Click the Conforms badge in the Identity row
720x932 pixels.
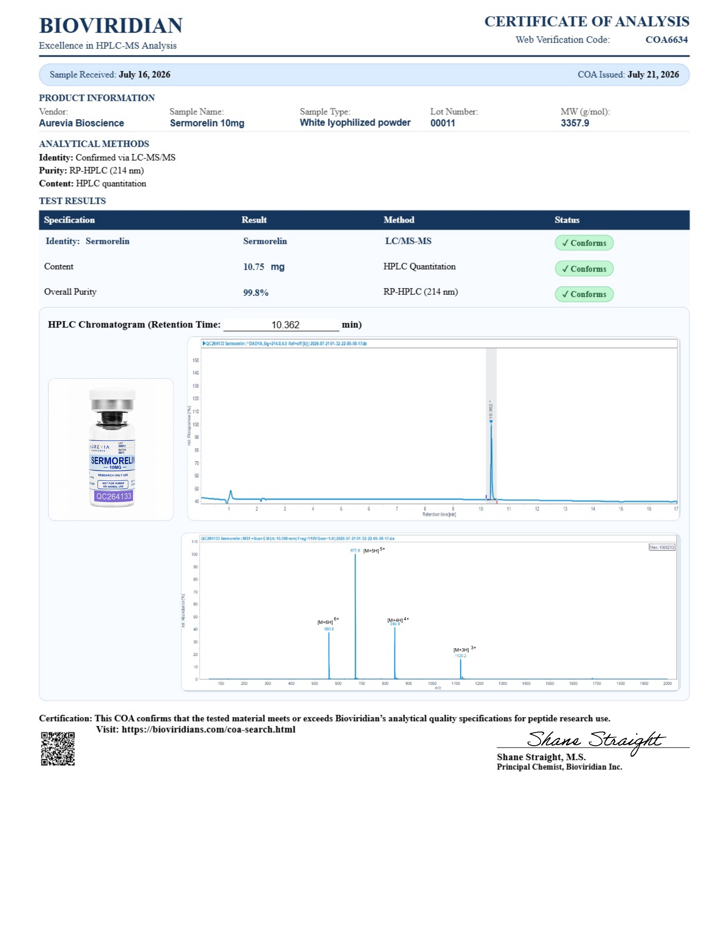(584, 243)
